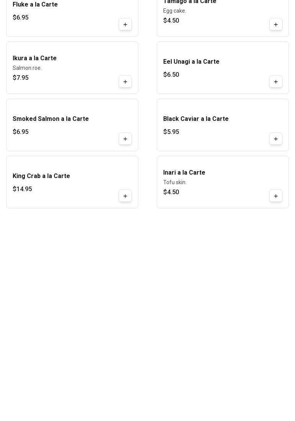
Task: View Black Caviar a la Carte details
Action: click(x=196, y=119)
